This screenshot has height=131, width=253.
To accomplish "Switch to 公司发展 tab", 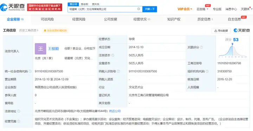I will click(x=110, y=19).
